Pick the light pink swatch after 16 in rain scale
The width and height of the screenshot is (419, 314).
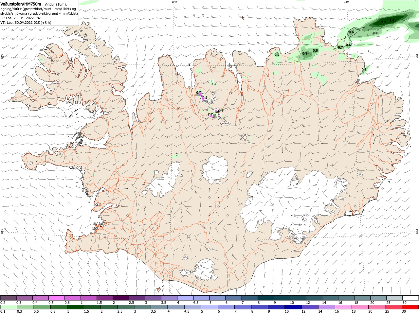pyautogui.click(x=343, y=307)
